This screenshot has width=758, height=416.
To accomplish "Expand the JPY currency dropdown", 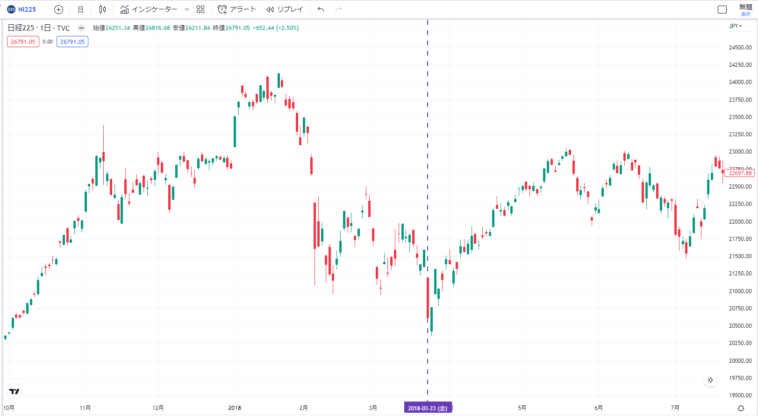I will [736, 26].
